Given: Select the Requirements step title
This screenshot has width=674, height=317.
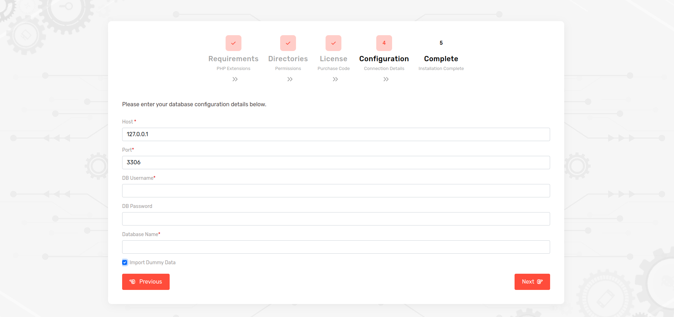Looking at the screenshot, I should (233, 59).
